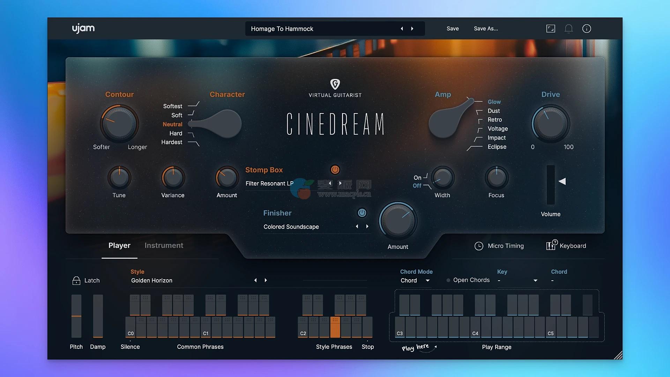Screen dimensions: 670x377
Task: Click the Latch lock icon
Action: pos(76,280)
